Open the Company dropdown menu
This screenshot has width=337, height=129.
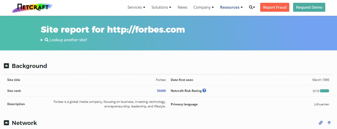[204, 7]
